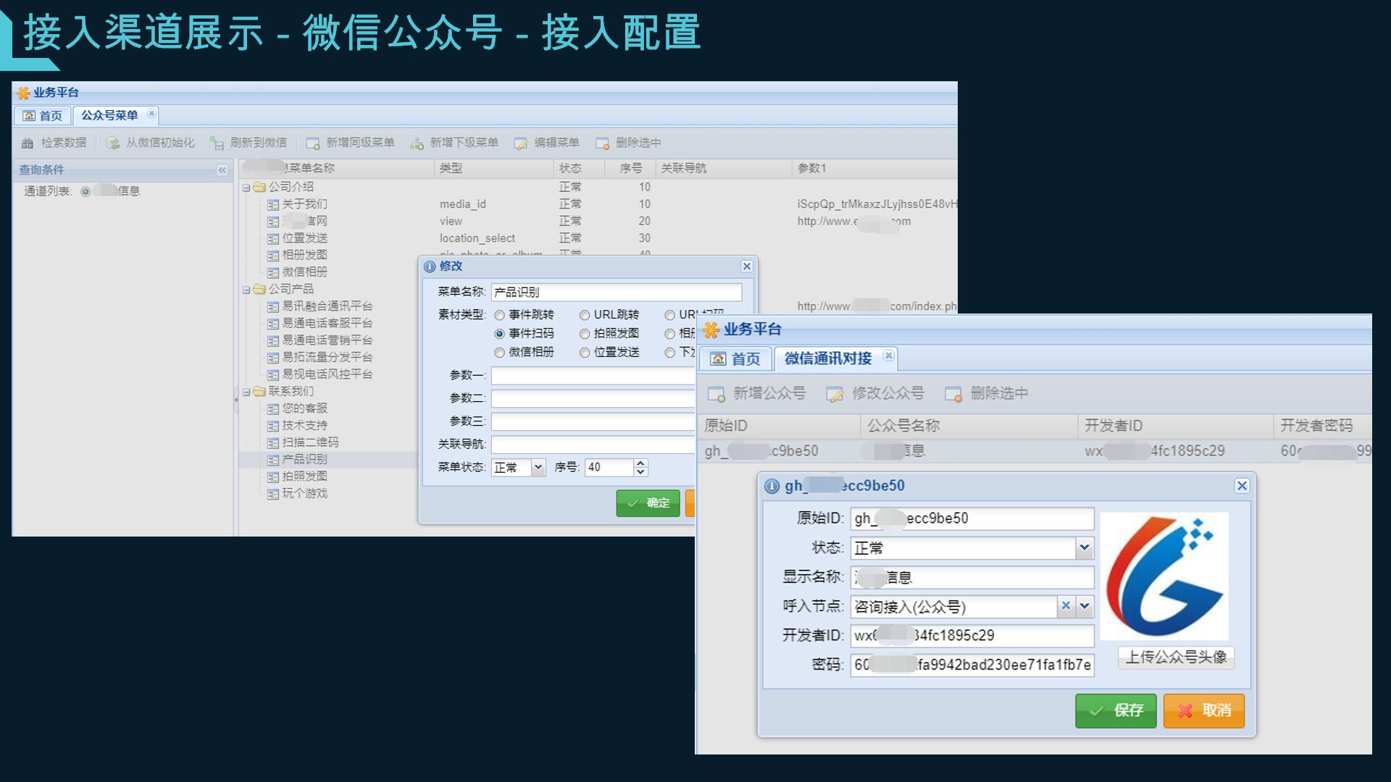1391x782 pixels.
Task: Switch to 首页 tab in 微信通讯对接 window
Action: pyautogui.click(x=735, y=358)
